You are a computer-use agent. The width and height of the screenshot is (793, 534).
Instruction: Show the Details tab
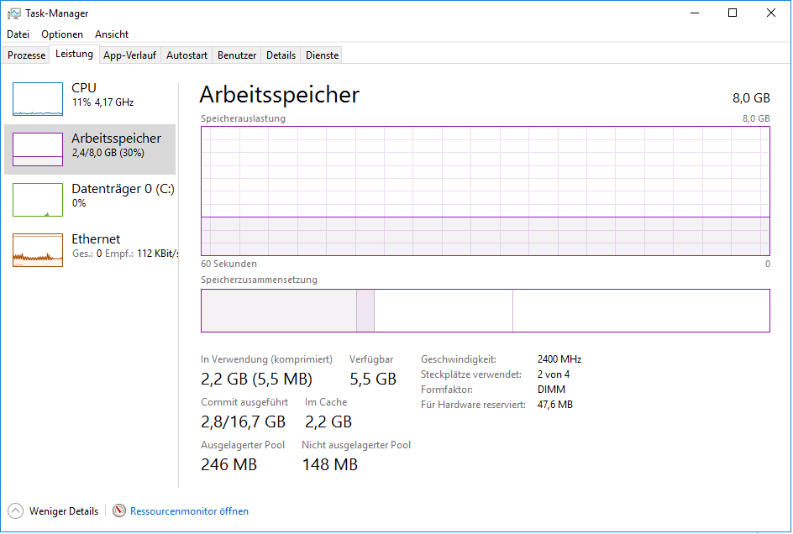click(281, 55)
